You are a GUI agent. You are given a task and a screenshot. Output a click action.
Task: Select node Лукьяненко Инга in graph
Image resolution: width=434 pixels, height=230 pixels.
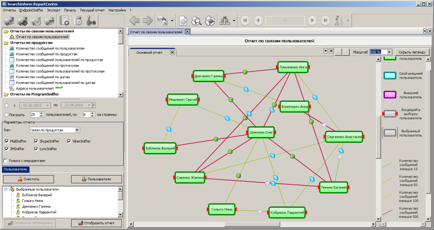(293, 67)
